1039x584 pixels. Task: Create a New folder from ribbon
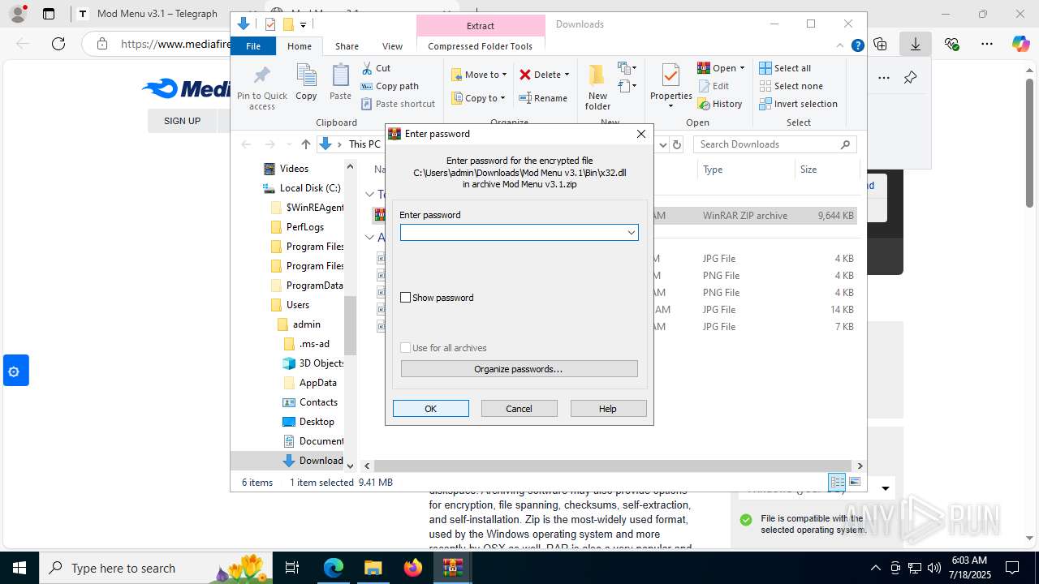[597, 87]
